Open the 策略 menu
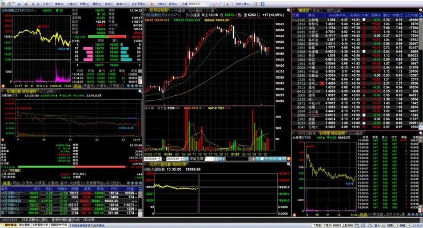 point(59,4)
